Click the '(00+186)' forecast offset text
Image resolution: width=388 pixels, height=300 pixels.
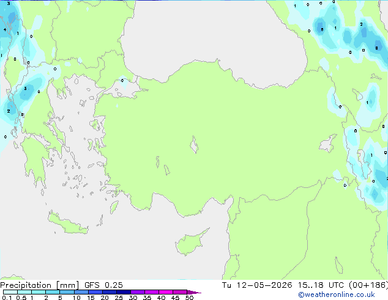coord(368,285)
